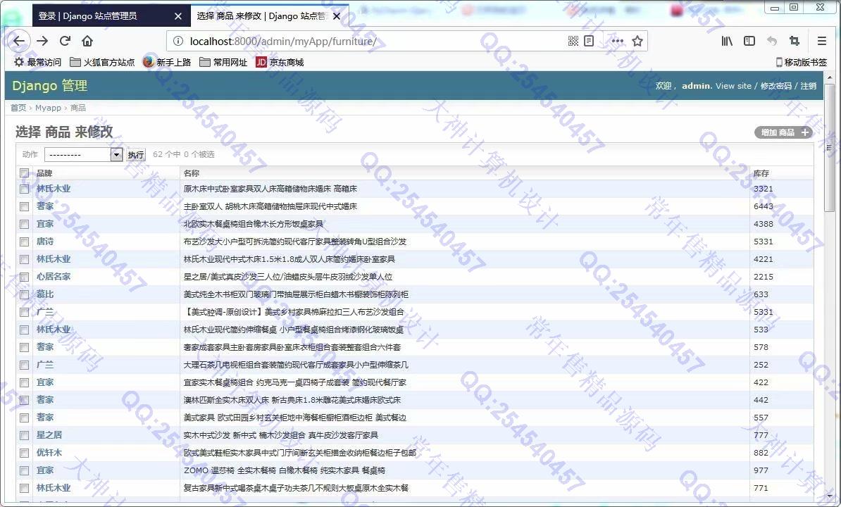Reload the current page
The width and height of the screenshot is (841, 507).
click(65, 41)
